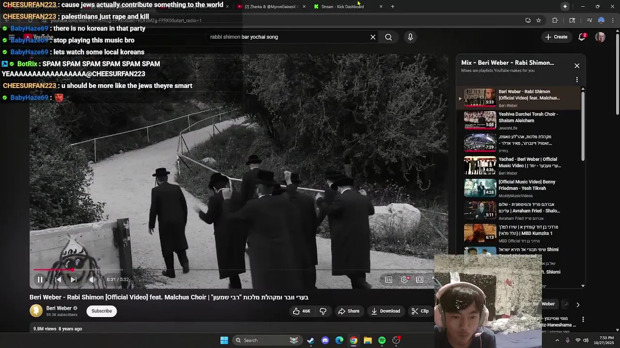
Task: Close the Mix playlist panel
Action: (x=577, y=65)
